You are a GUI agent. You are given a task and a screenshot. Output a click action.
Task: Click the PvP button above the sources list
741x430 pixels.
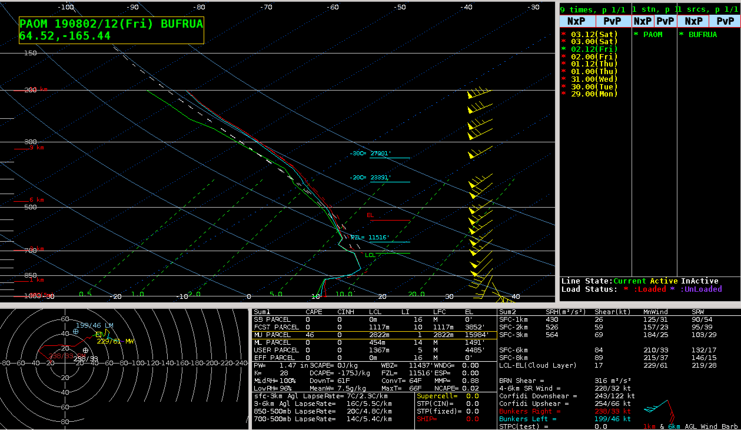pos(725,21)
